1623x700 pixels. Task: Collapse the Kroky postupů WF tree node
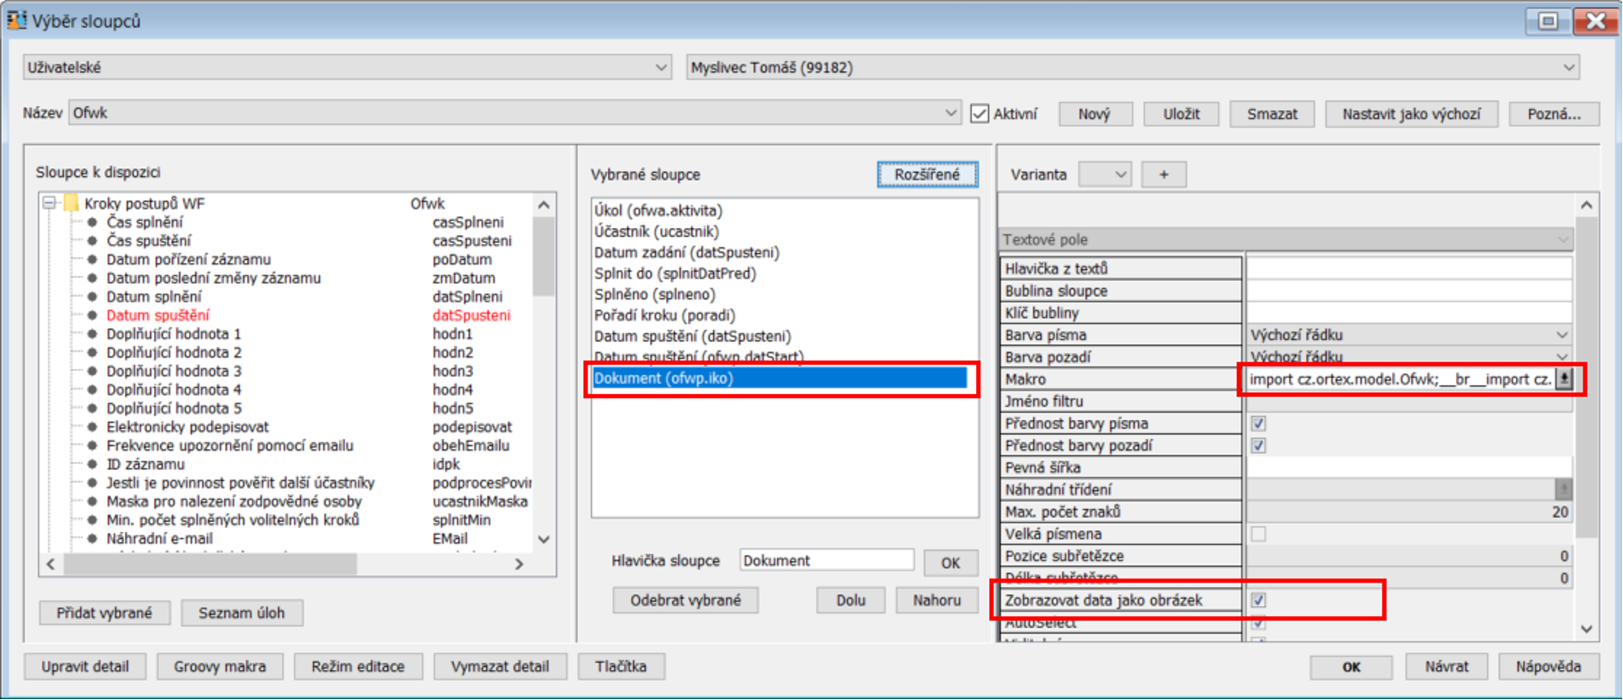pyautogui.click(x=50, y=204)
